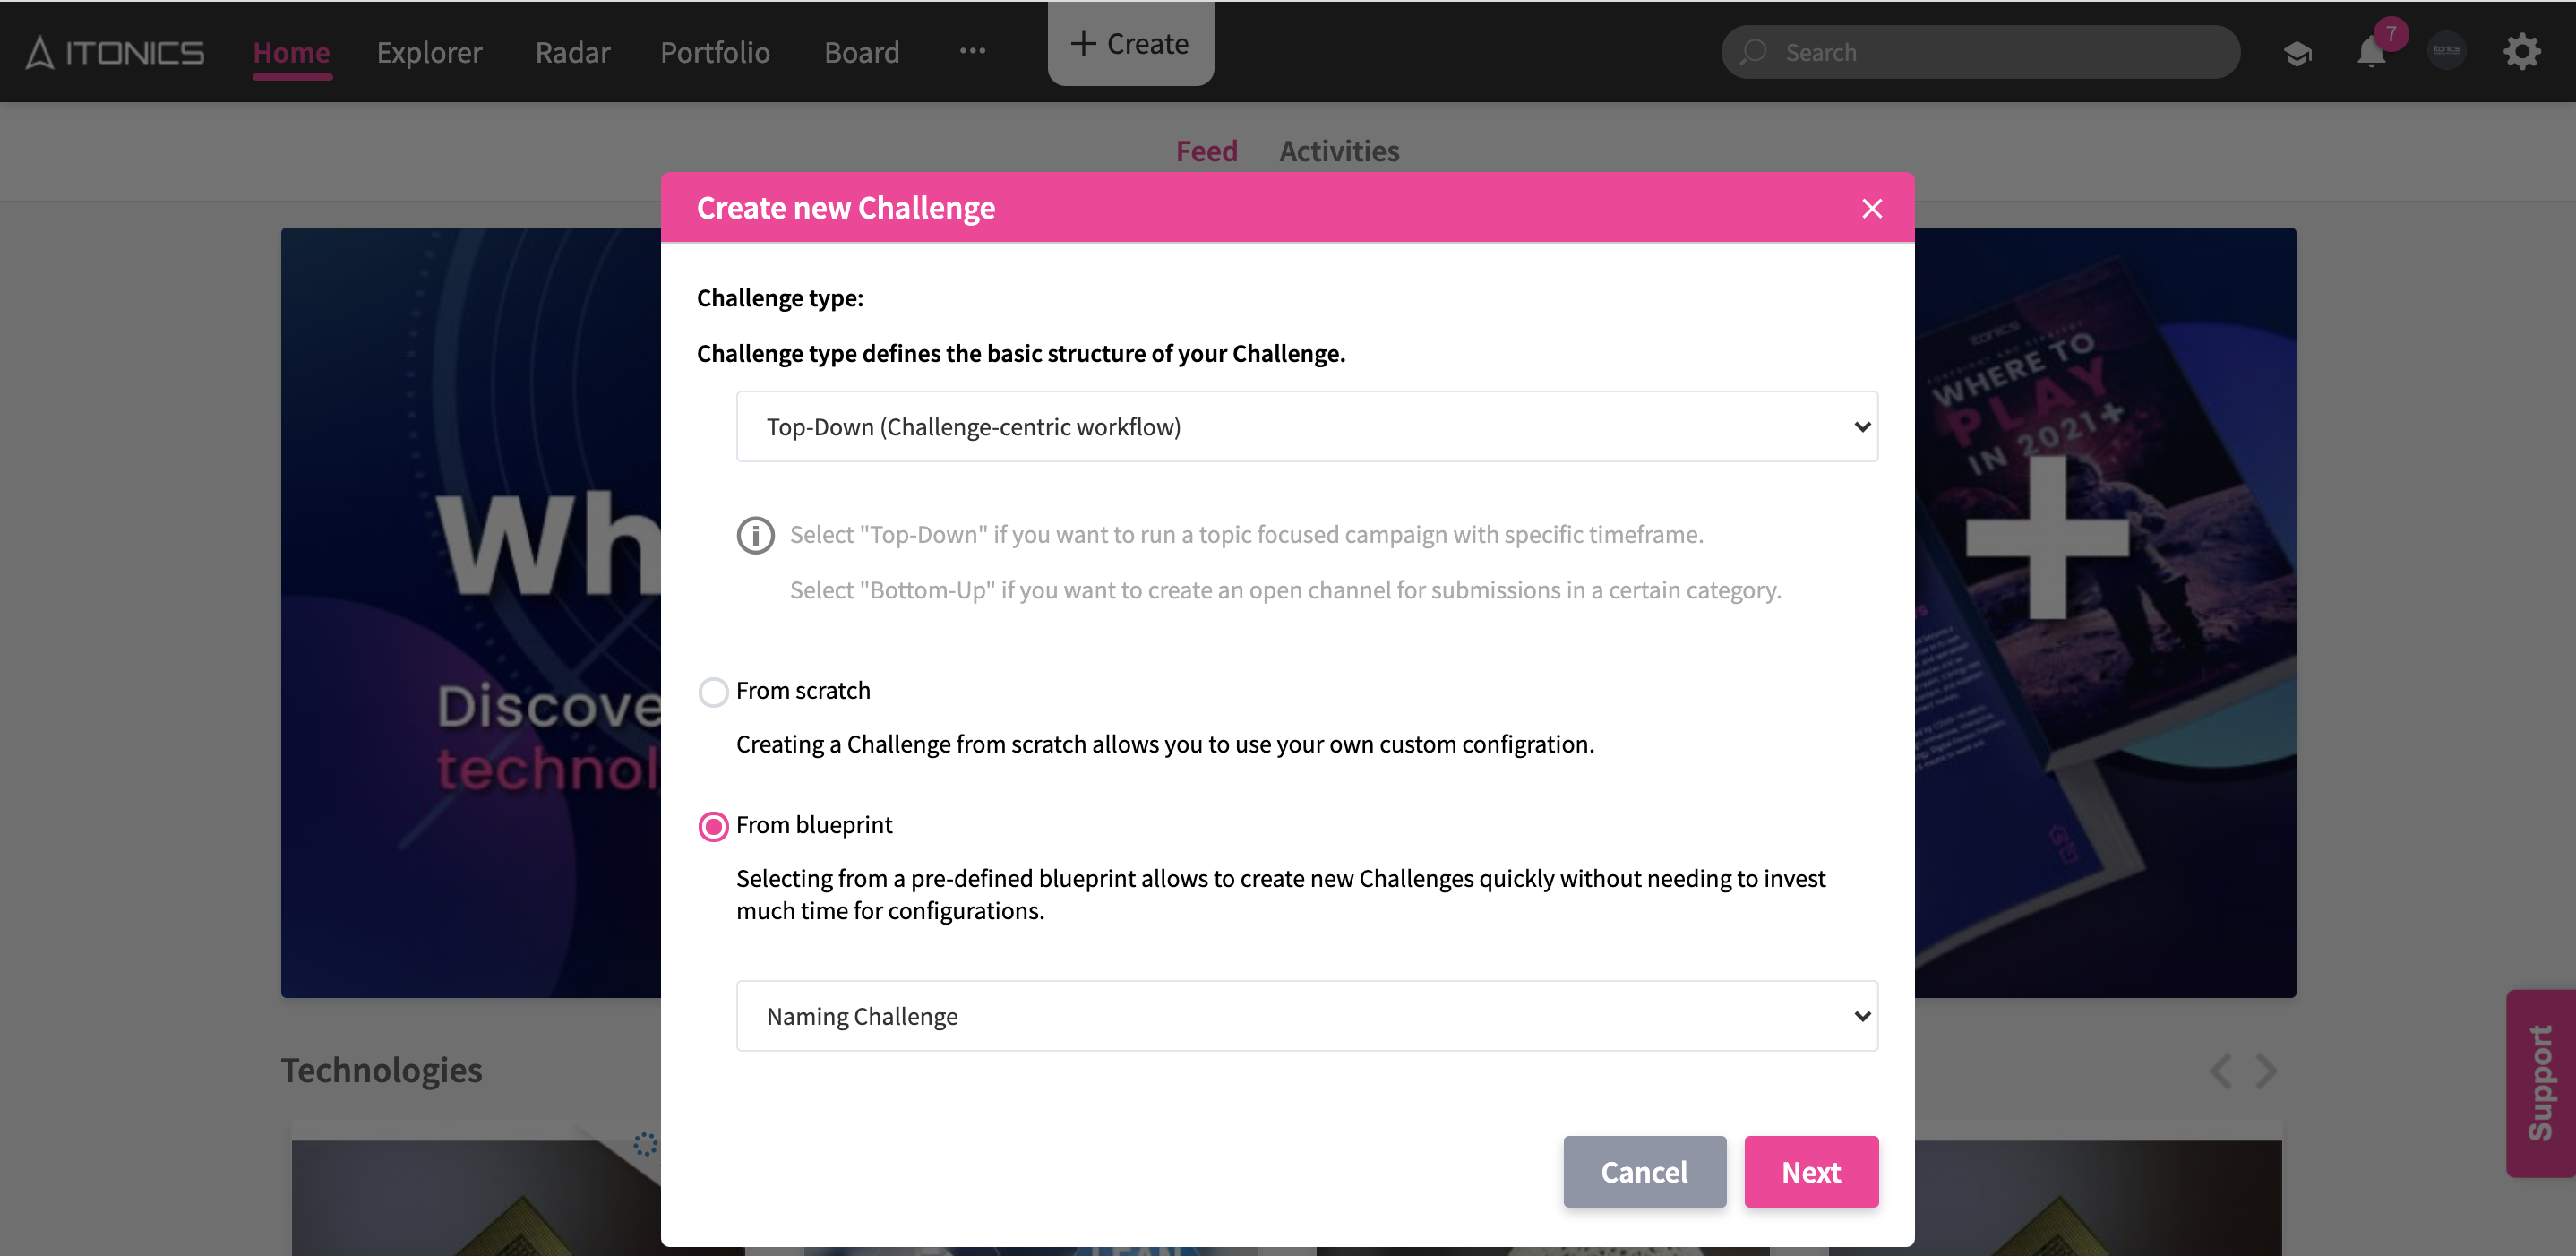Go to the Explorer menu item

point(429,52)
